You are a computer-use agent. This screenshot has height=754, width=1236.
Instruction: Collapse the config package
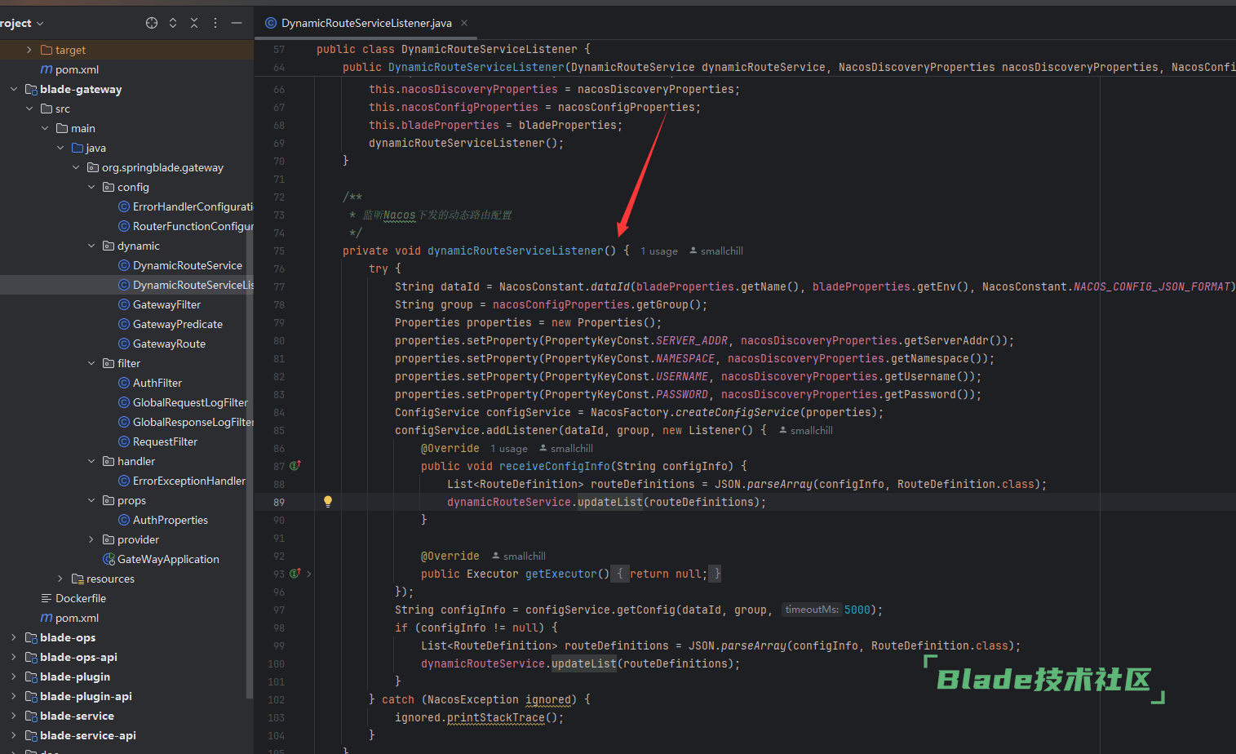pyautogui.click(x=91, y=187)
